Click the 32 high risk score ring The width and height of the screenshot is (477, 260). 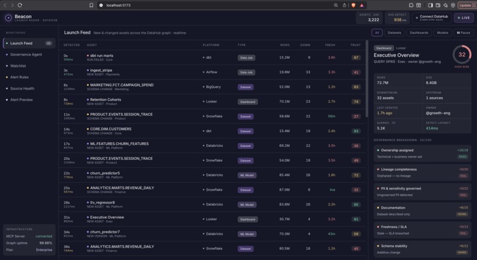coord(462,55)
